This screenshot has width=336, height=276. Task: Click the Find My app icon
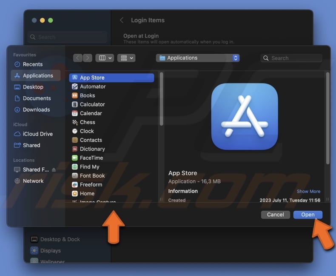click(x=74, y=167)
